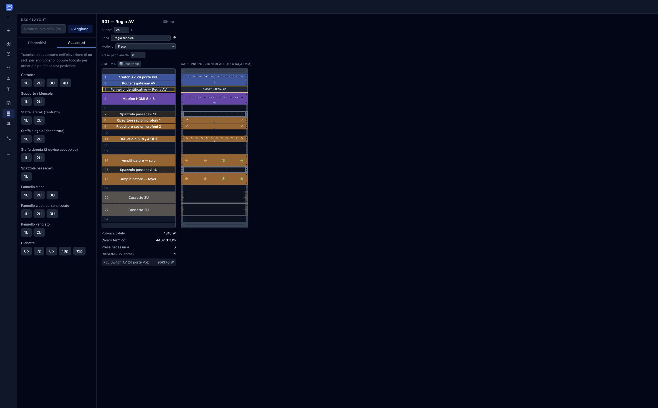Click the SKEMY • REGIA AV panel in CAD view

coord(214,90)
